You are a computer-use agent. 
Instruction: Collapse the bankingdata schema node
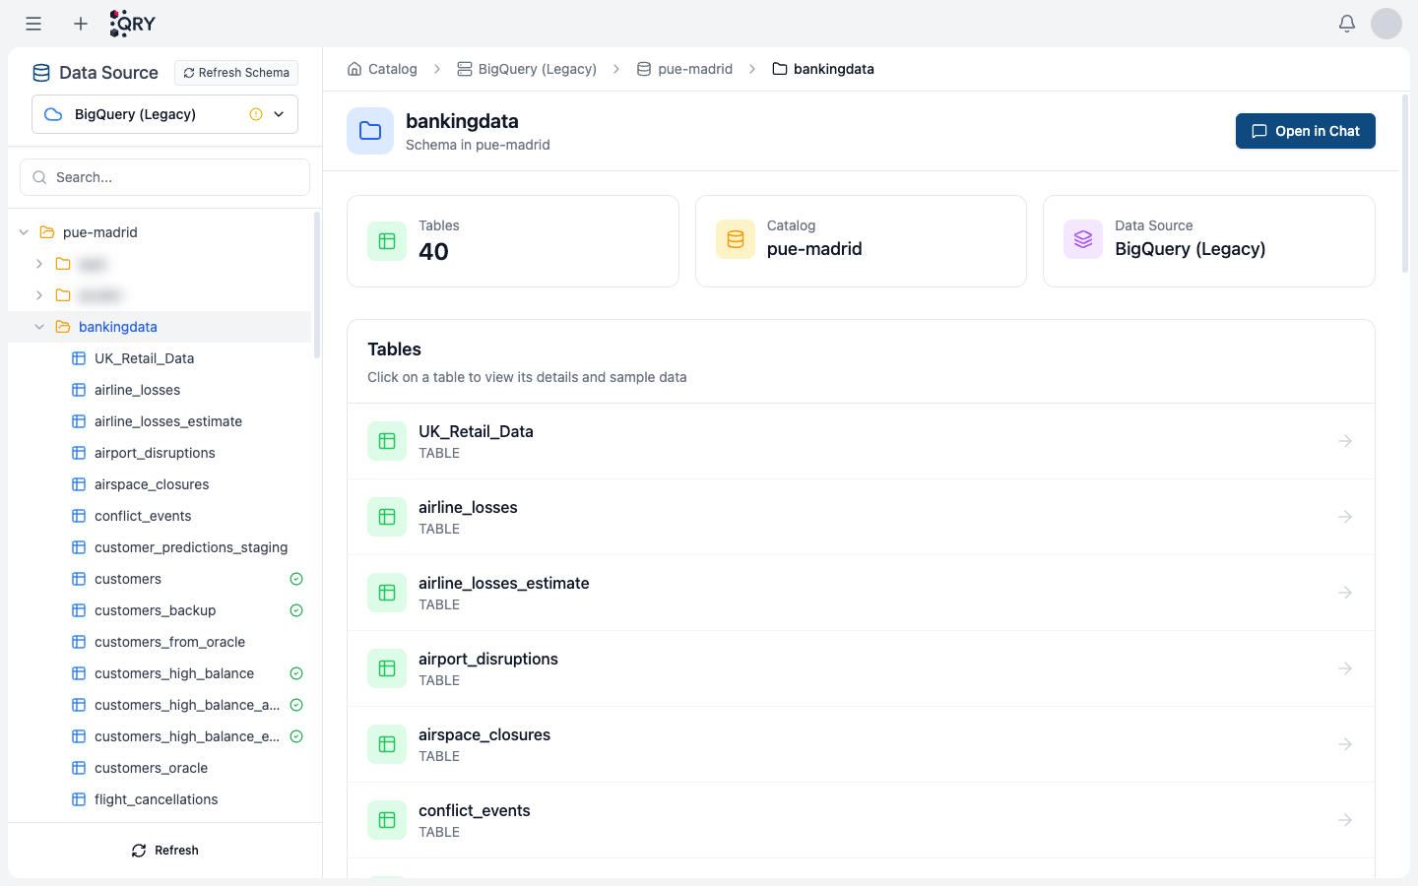pyautogui.click(x=39, y=327)
